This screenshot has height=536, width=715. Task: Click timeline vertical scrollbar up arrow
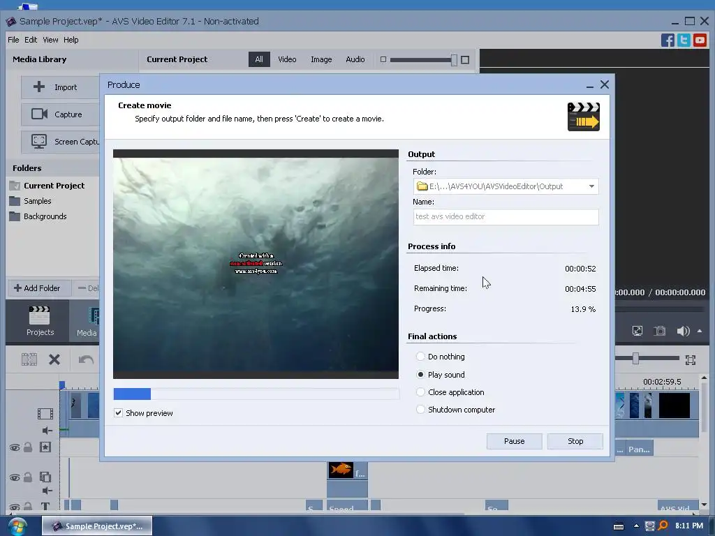[704, 378]
